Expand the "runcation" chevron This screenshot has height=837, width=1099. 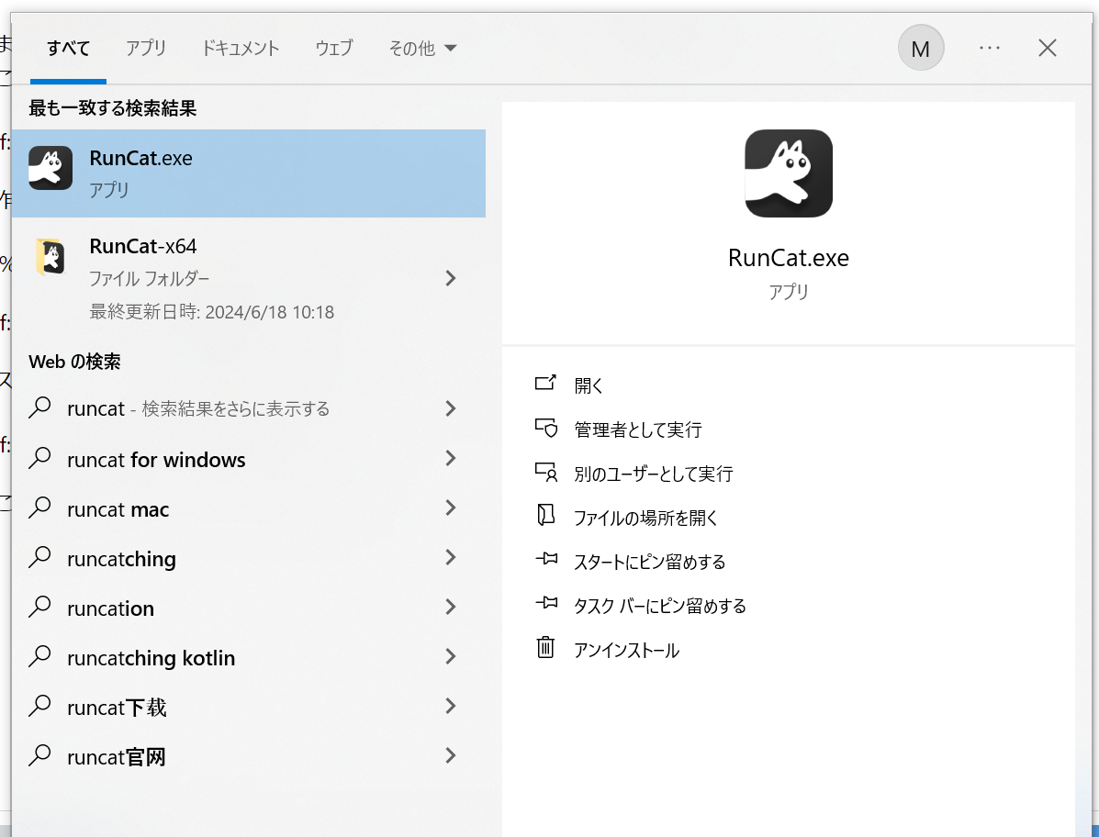coord(451,608)
